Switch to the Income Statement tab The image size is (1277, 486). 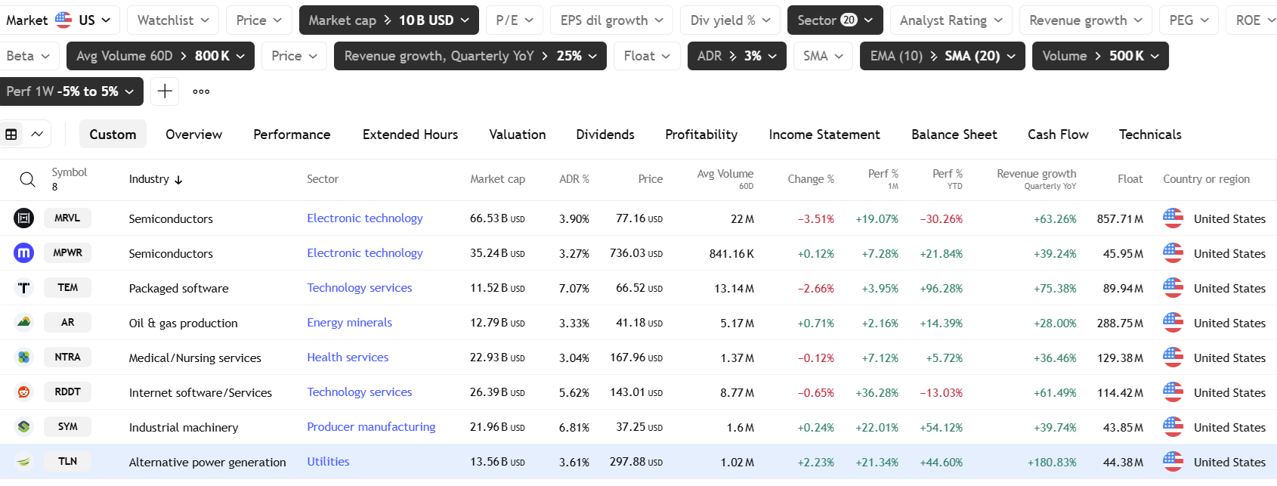(824, 135)
